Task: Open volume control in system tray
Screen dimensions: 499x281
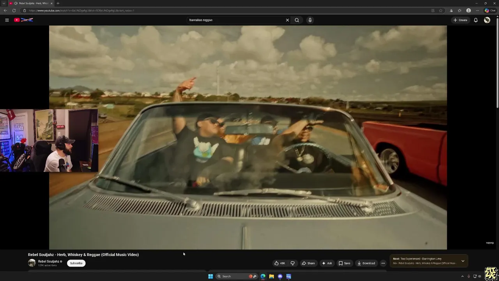Action: (480, 276)
